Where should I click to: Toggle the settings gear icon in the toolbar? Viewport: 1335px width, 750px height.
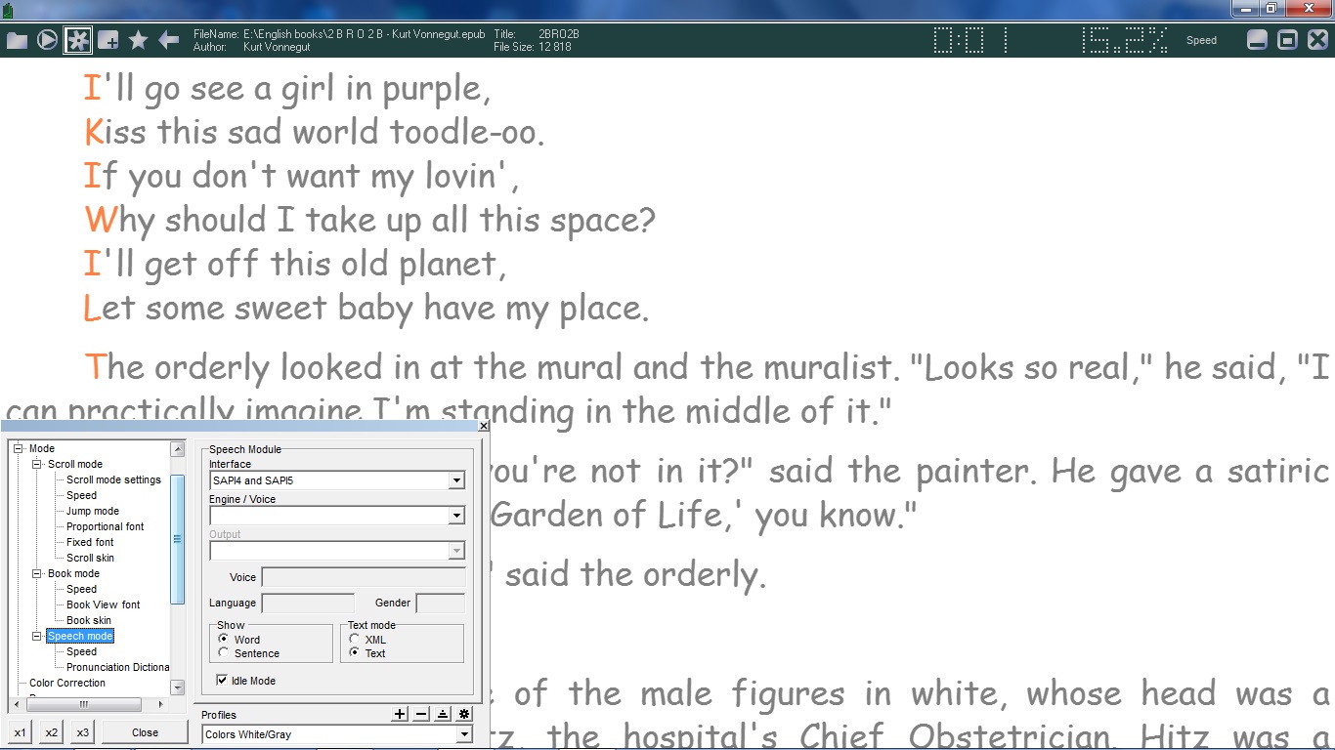pyautogui.click(x=77, y=40)
